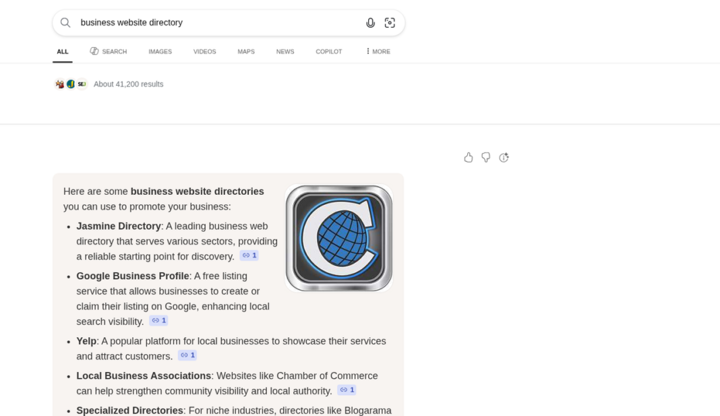720x416 pixels.
Task: Click the Google Business Profile heading text
Action: (x=133, y=276)
